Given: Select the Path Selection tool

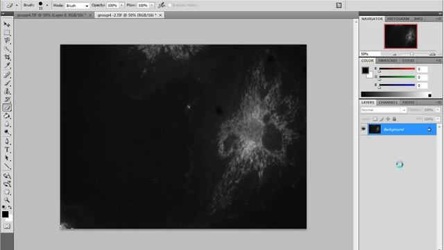Looking at the screenshot, I should [x=7, y=158].
